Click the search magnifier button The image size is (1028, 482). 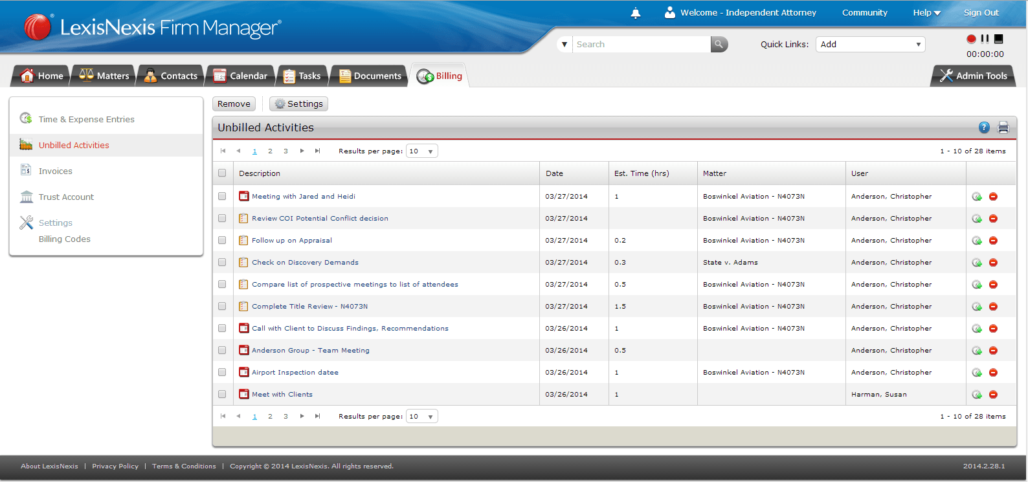pyautogui.click(x=719, y=44)
